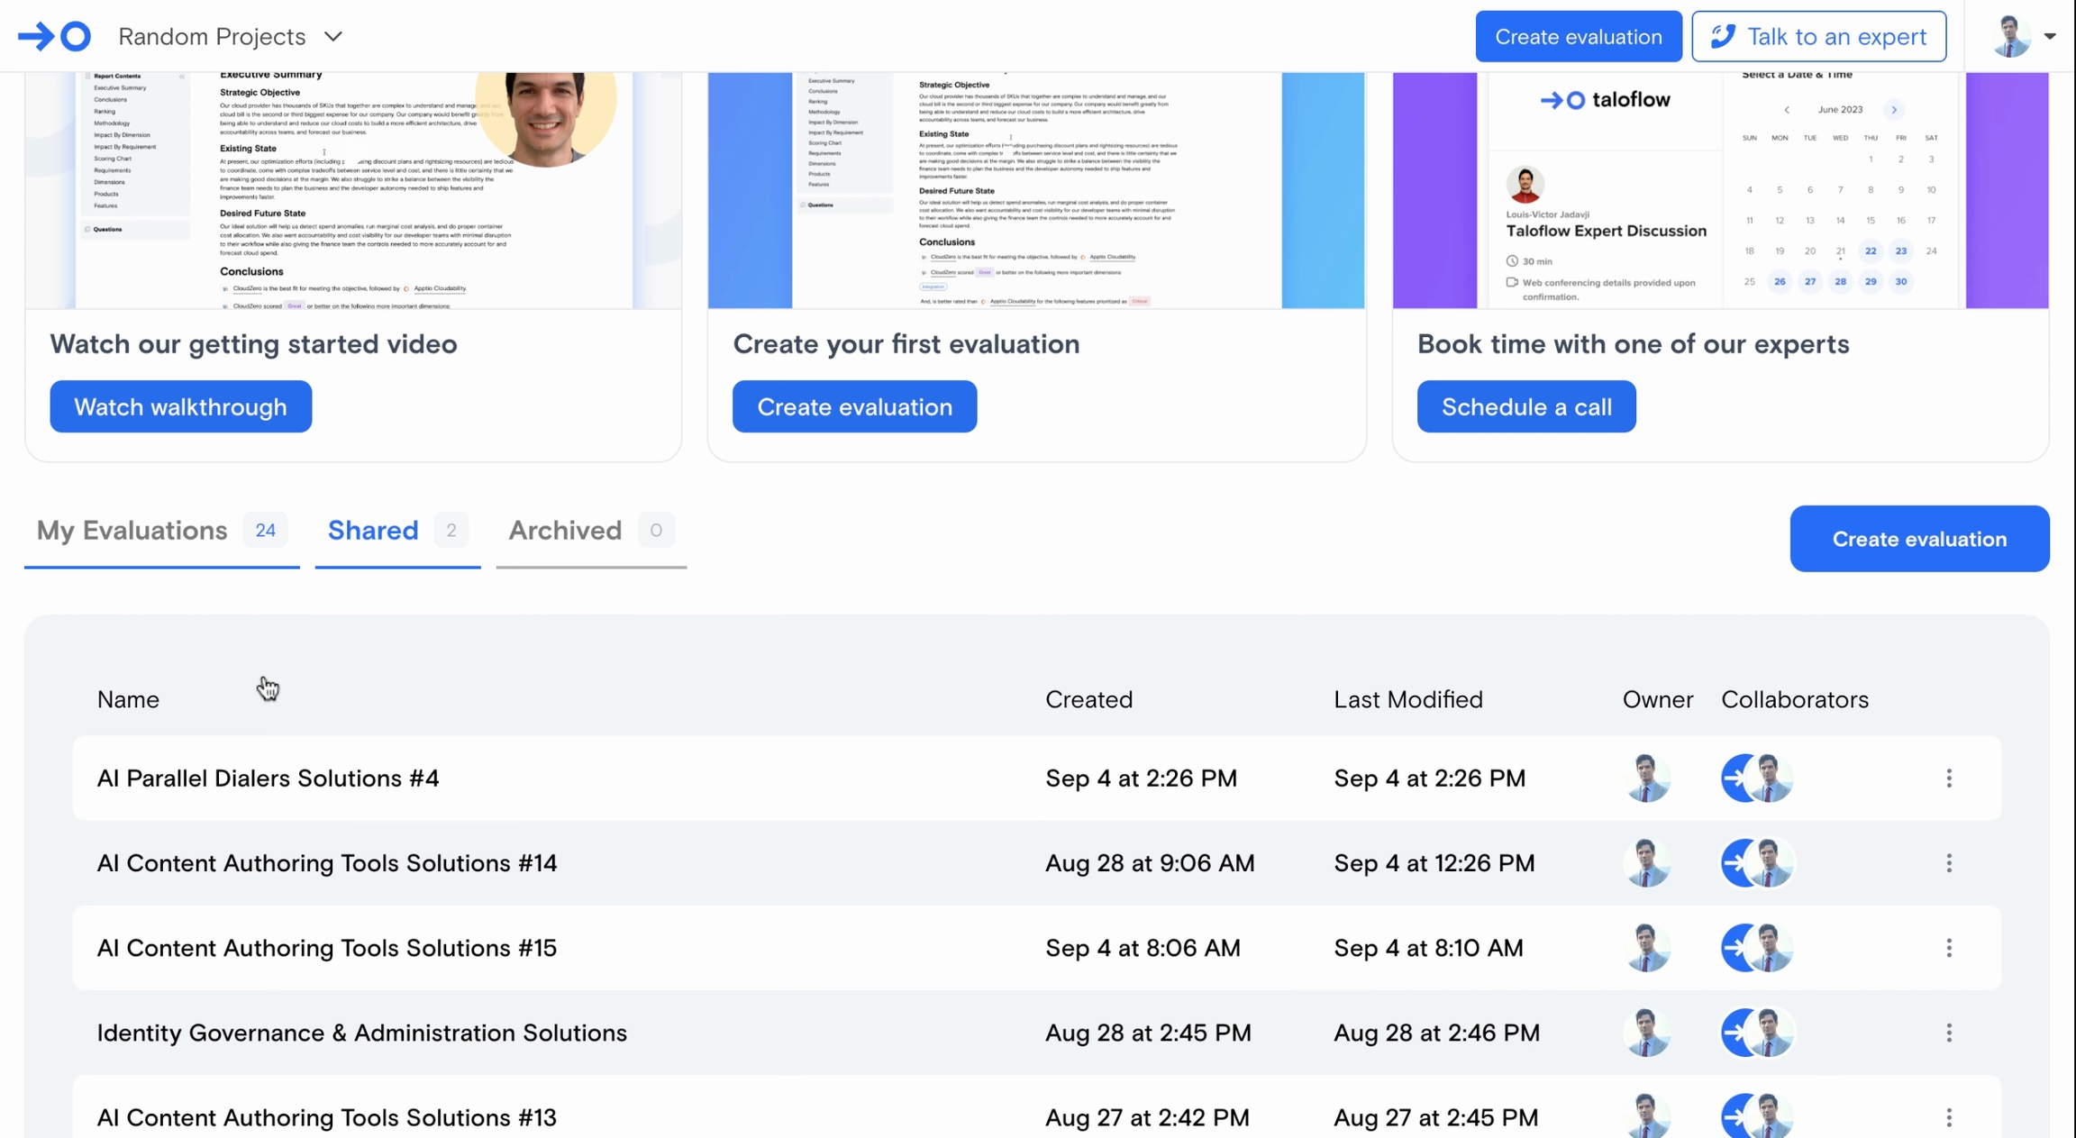This screenshot has height=1138, width=2076.
Task: Switch to the Archived tab
Action: 565,531
